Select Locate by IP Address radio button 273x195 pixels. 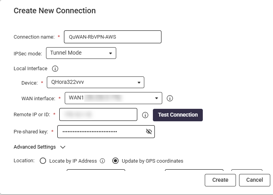pos(43,161)
